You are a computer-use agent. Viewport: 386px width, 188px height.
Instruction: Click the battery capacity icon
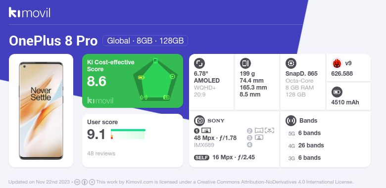click(x=337, y=93)
